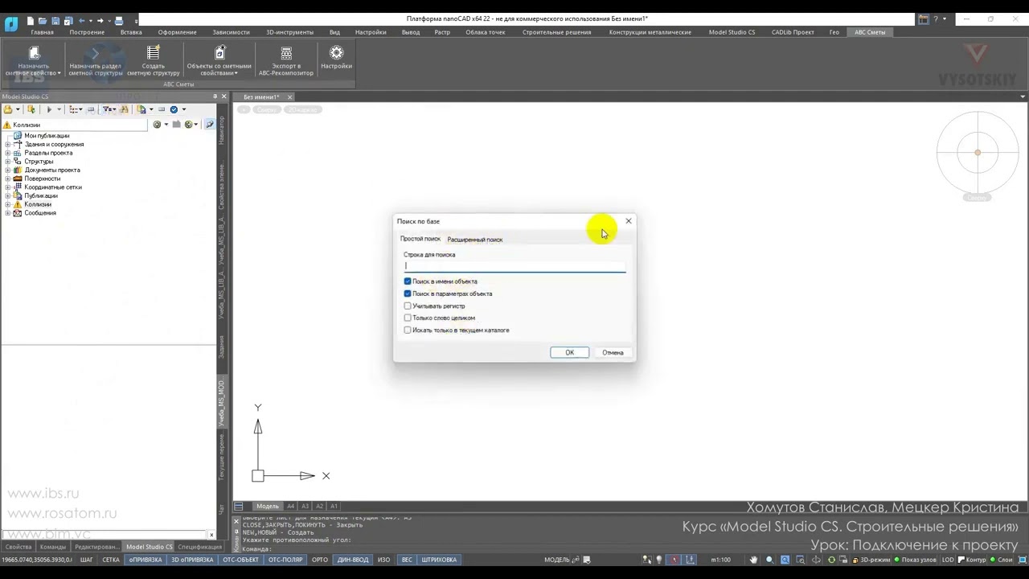Toggle ОРТО mode in status bar
The image size is (1029, 579).
pos(320,560)
